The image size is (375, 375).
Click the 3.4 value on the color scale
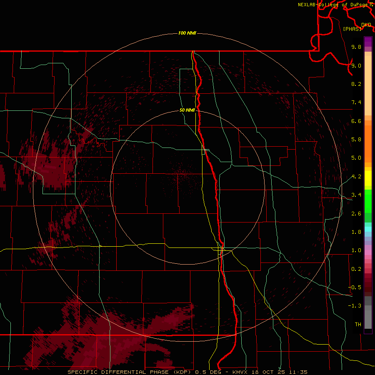pyautogui.click(x=356, y=195)
